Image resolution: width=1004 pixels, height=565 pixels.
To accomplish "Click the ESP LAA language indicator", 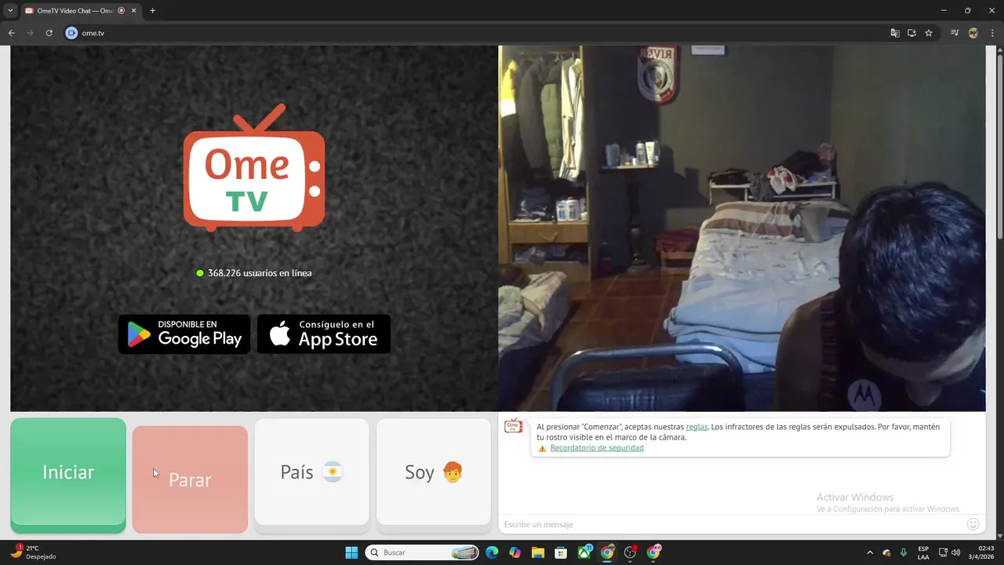I will click(923, 552).
